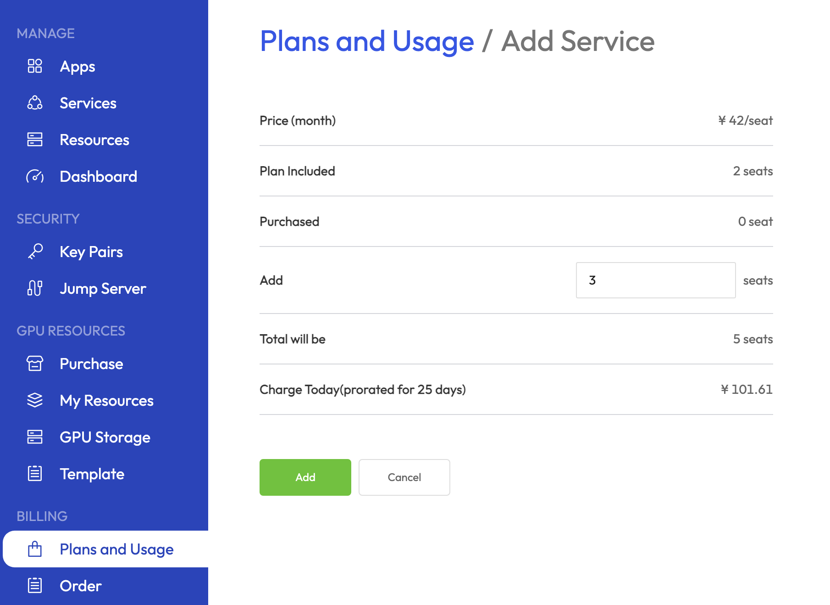The width and height of the screenshot is (830, 605).
Task: Open the Dashboard menu item
Action: pyautogui.click(x=98, y=176)
